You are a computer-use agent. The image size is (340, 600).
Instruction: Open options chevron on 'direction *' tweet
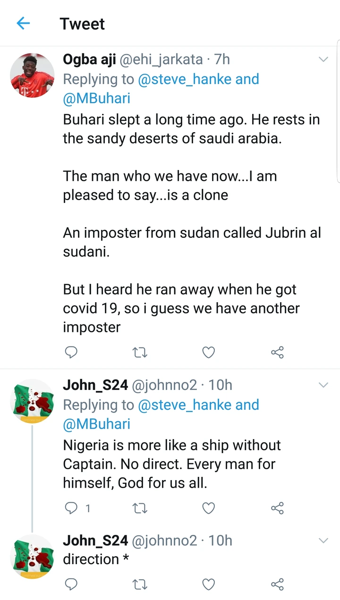tap(323, 541)
